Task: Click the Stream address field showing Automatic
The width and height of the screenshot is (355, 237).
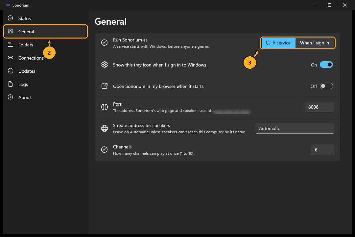Action: click(295, 128)
